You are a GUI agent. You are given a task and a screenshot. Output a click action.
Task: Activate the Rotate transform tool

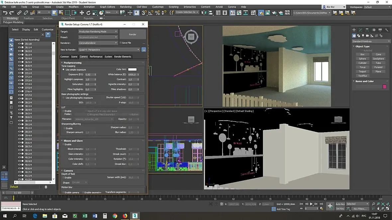(88, 13)
